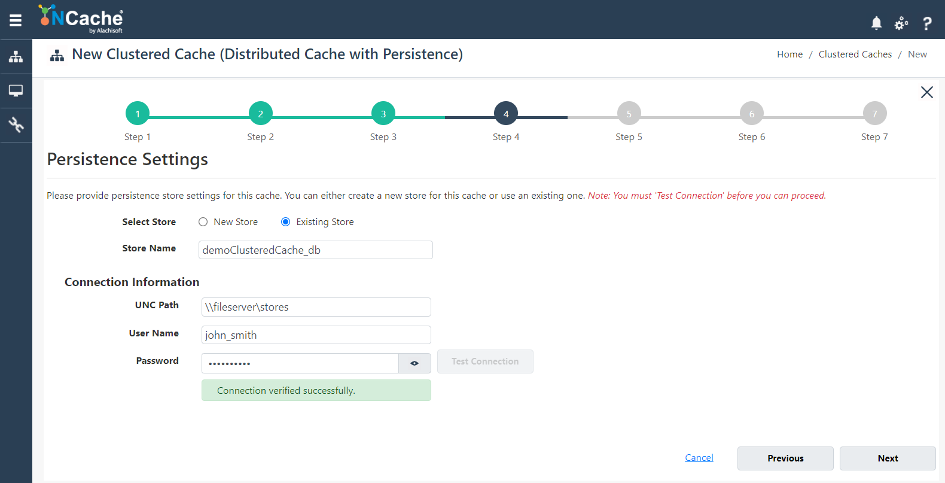The width and height of the screenshot is (945, 483).
Task: Open help question mark
Action: coord(927,23)
